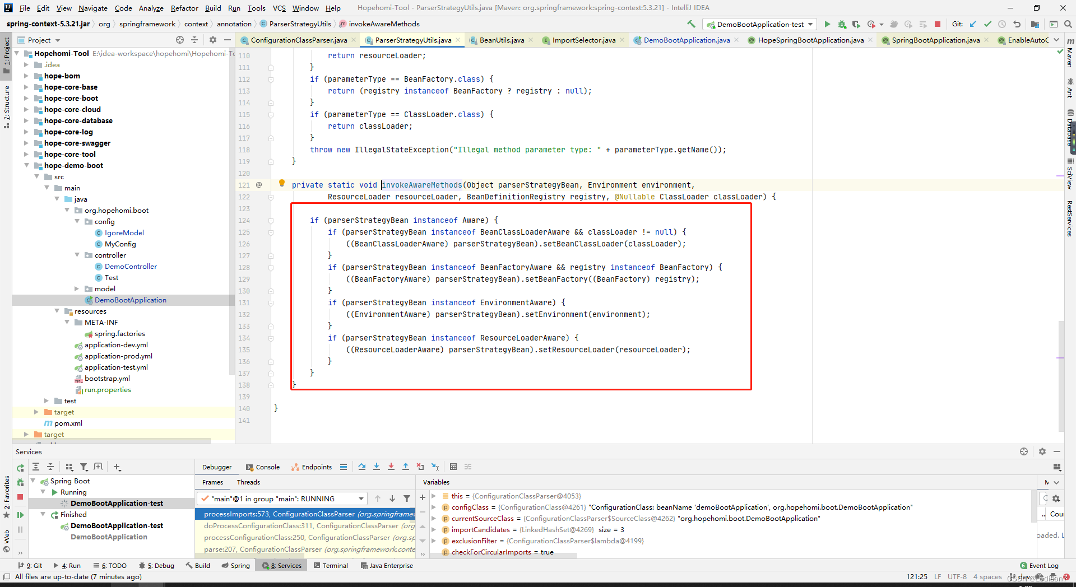Screen dimensions: 1076x587
Task: Open the Event Log in the status bar
Action: click(x=1039, y=566)
